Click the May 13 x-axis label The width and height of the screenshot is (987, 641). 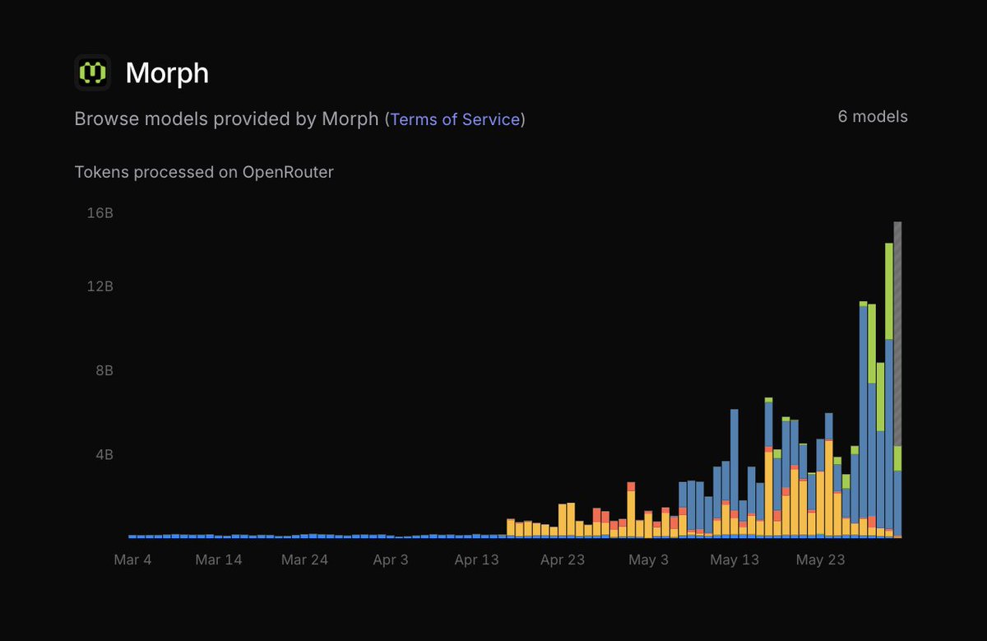coord(734,560)
